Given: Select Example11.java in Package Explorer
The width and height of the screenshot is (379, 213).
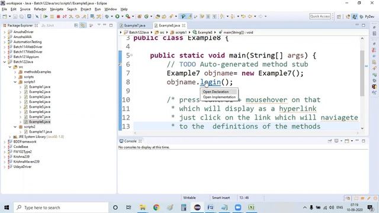Looking at the screenshot, I should [x=40, y=132].
